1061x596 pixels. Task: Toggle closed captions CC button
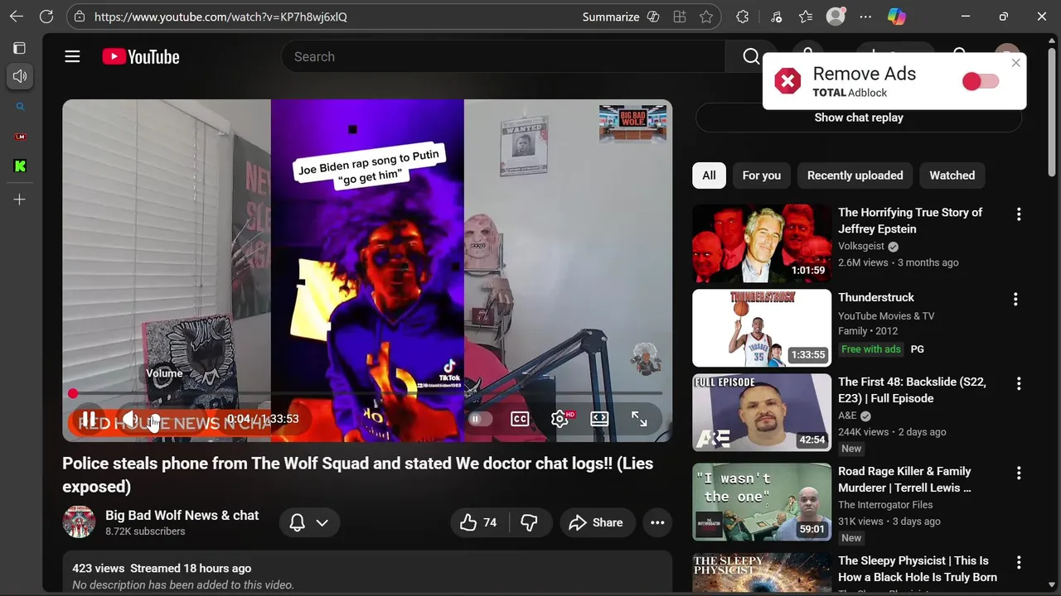pyautogui.click(x=520, y=419)
